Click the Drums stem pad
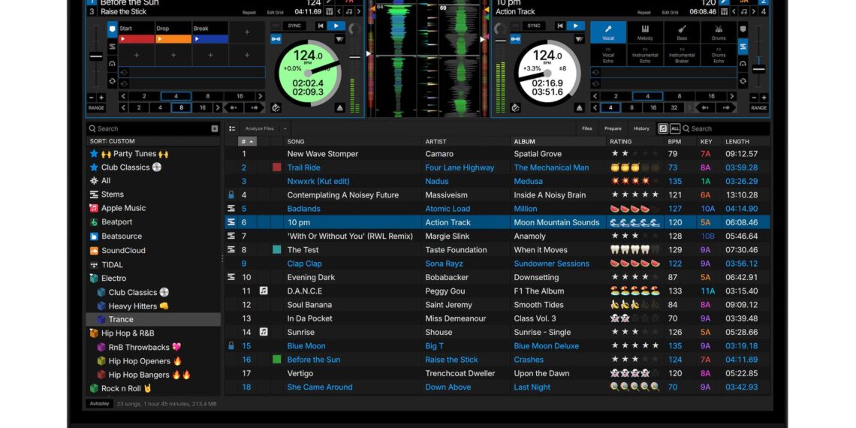Viewport: 856px width, 428px height. pyautogui.click(x=719, y=32)
